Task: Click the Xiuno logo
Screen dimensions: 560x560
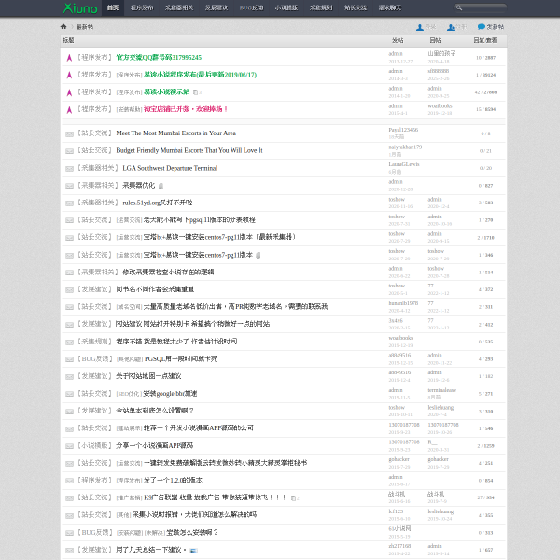Action: pos(80,7)
